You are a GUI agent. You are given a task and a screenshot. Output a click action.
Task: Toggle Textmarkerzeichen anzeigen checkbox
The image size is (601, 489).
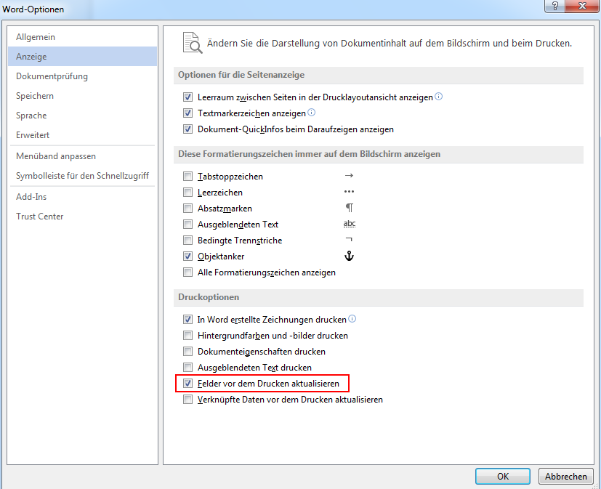coord(187,113)
